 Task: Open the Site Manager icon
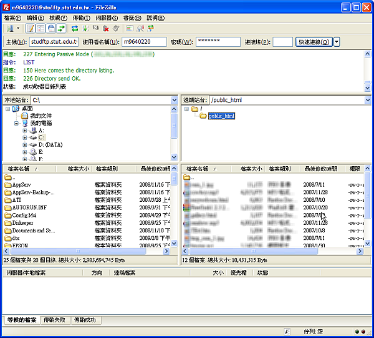coord(10,29)
